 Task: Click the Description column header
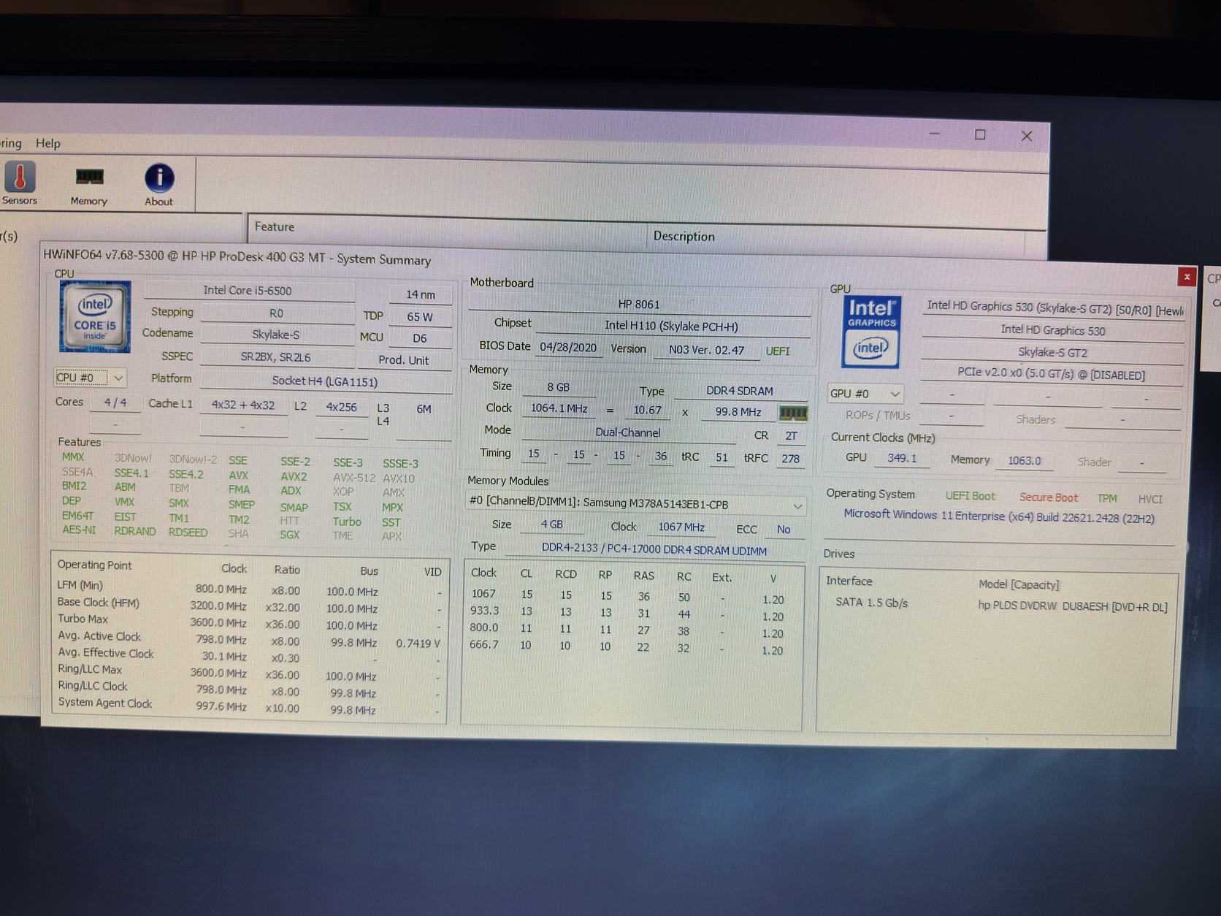[684, 236]
